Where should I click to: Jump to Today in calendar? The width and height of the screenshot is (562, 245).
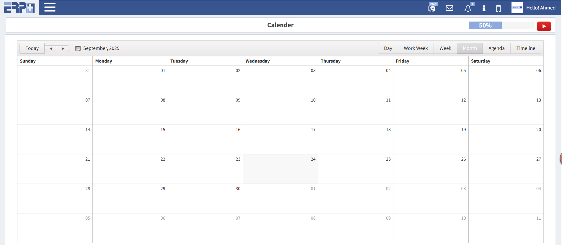point(32,48)
